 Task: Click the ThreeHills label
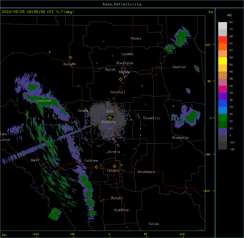(151, 118)
